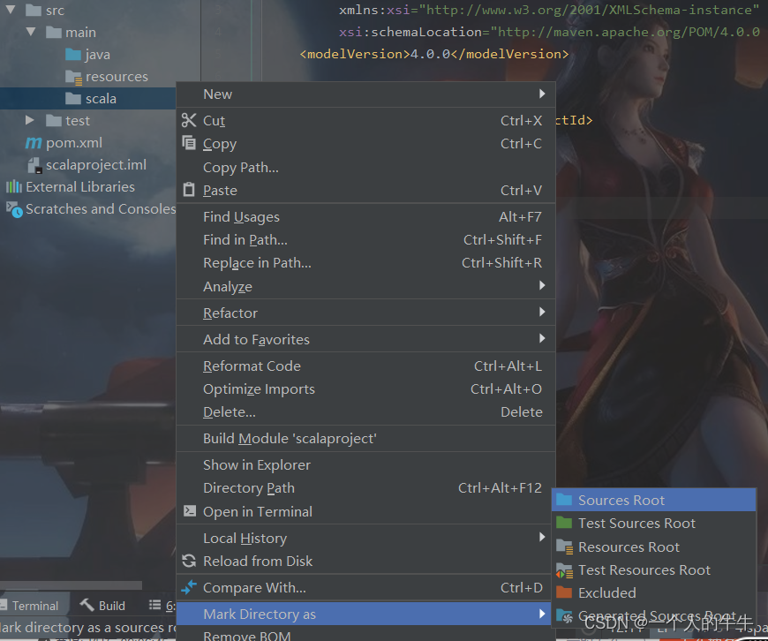
Task: Click the scalaproject.iml file icon
Action: click(x=34, y=165)
